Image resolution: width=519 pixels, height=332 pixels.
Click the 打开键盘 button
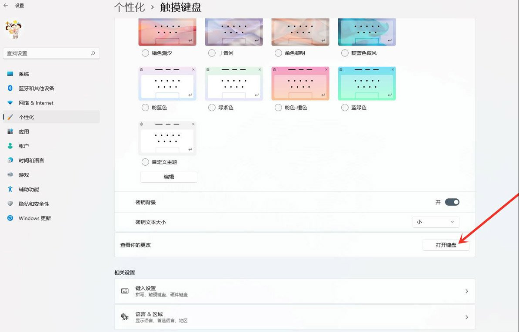446,245
